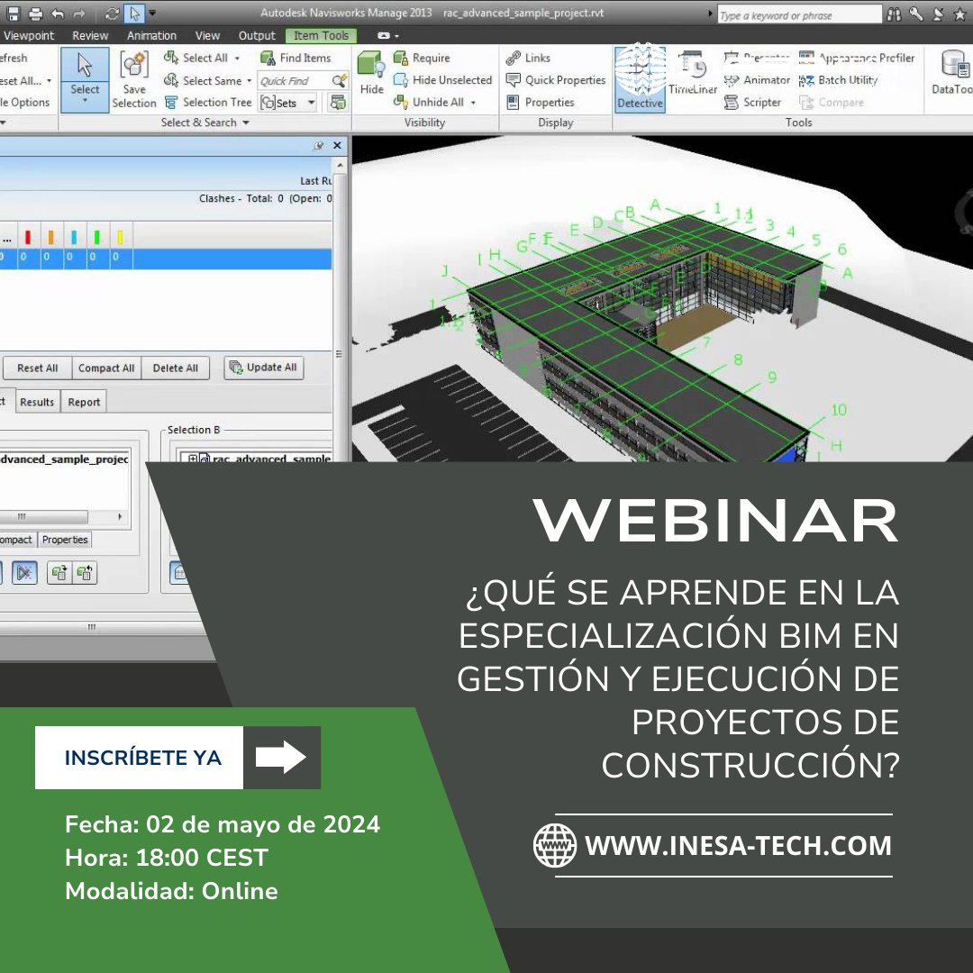973x973 pixels.
Task: Open the View ribbon tab
Action: coord(207,35)
